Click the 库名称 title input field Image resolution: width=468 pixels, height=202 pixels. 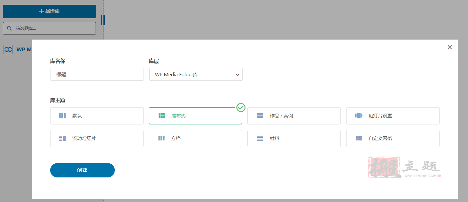[97, 74]
